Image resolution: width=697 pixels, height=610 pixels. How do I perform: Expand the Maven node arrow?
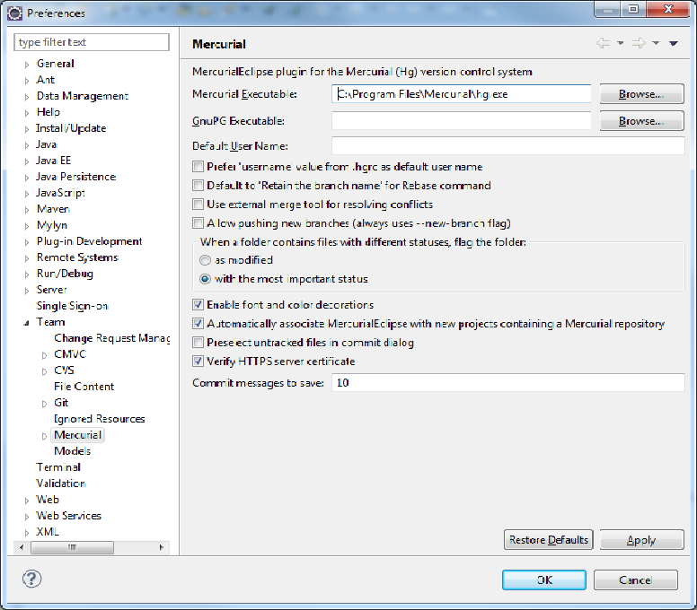27,210
